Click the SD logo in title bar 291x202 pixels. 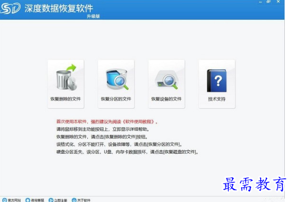point(10,8)
